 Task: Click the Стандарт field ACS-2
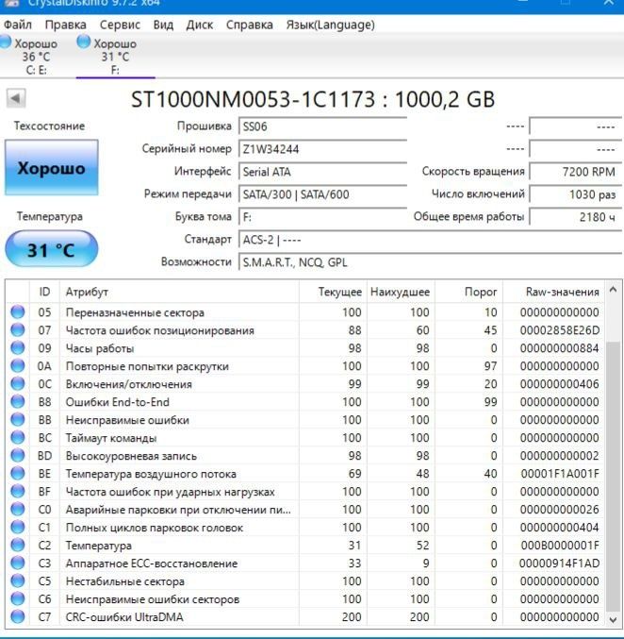(x=431, y=240)
